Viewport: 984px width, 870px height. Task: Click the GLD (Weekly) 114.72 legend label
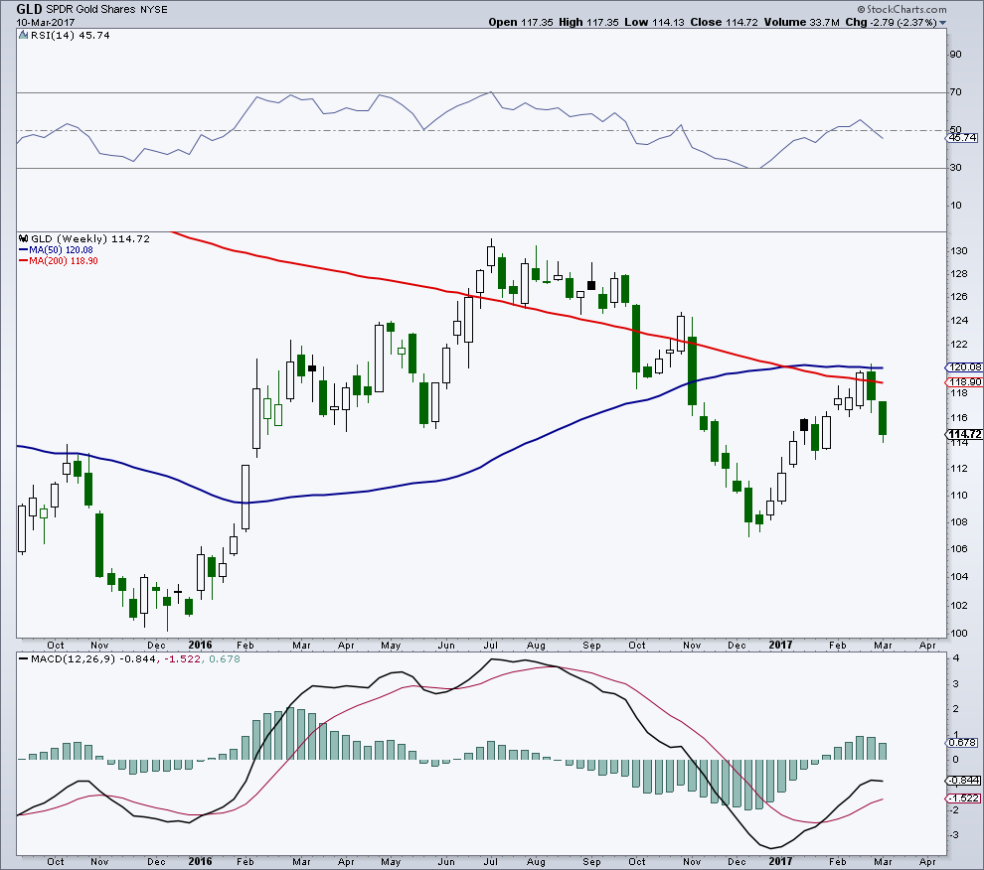[90, 238]
